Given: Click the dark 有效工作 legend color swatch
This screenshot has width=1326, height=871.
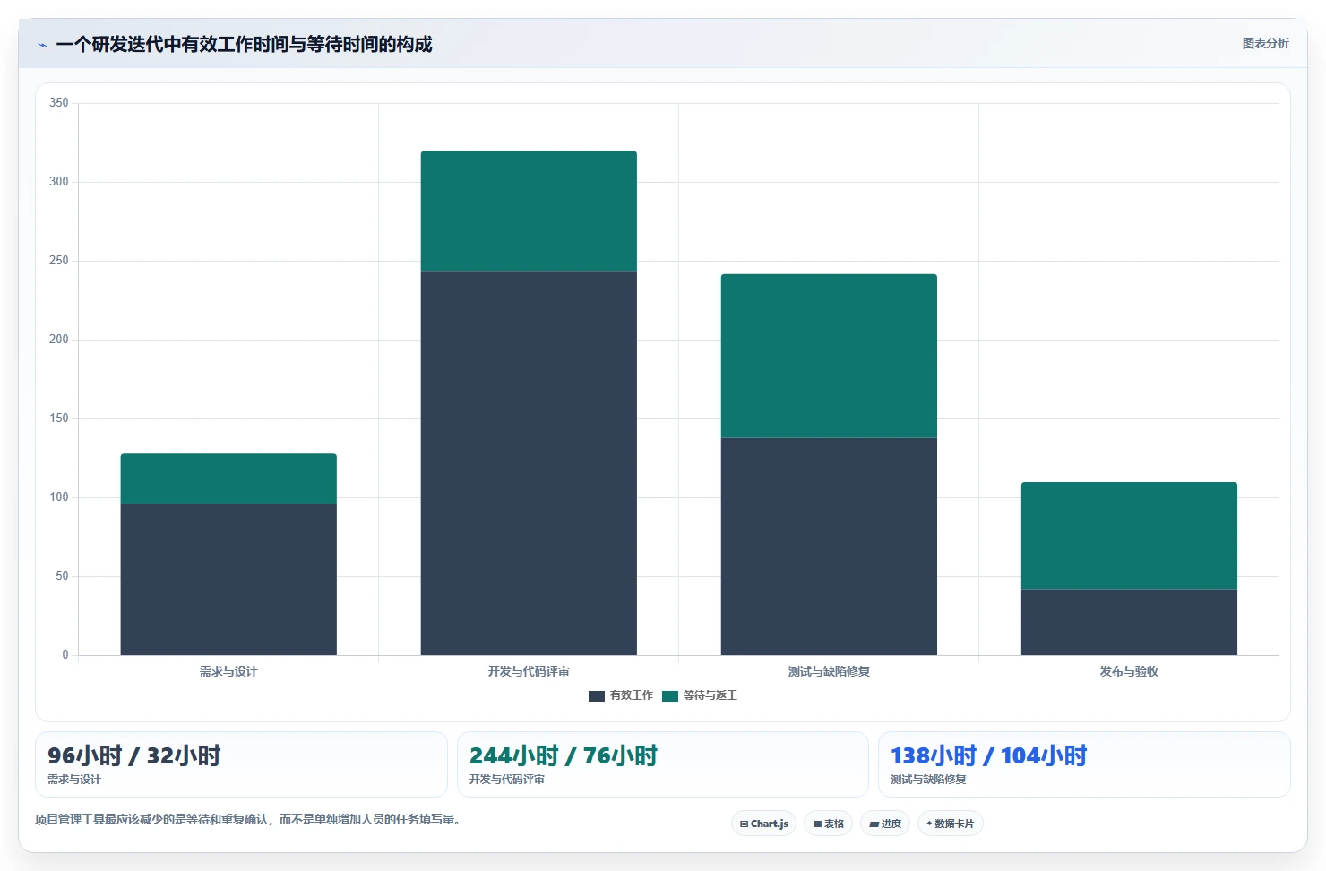Looking at the screenshot, I should (x=597, y=696).
